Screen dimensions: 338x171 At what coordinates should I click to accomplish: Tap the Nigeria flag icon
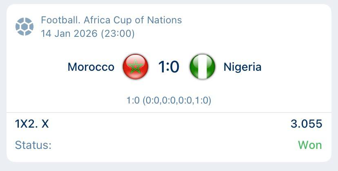[202, 67]
